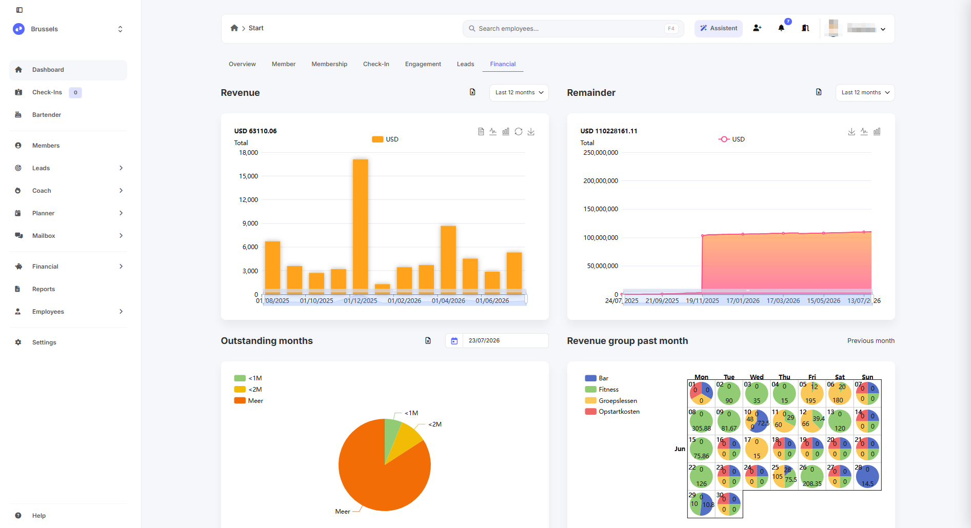This screenshot has height=528, width=971.
Task: Select the Financial tab
Action: (503, 64)
